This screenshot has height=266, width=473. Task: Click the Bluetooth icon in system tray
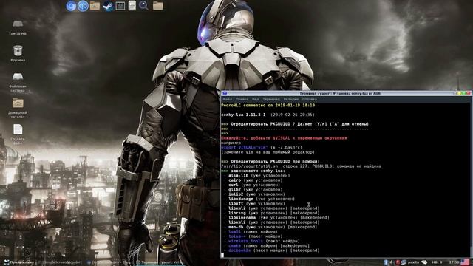tap(386, 262)
